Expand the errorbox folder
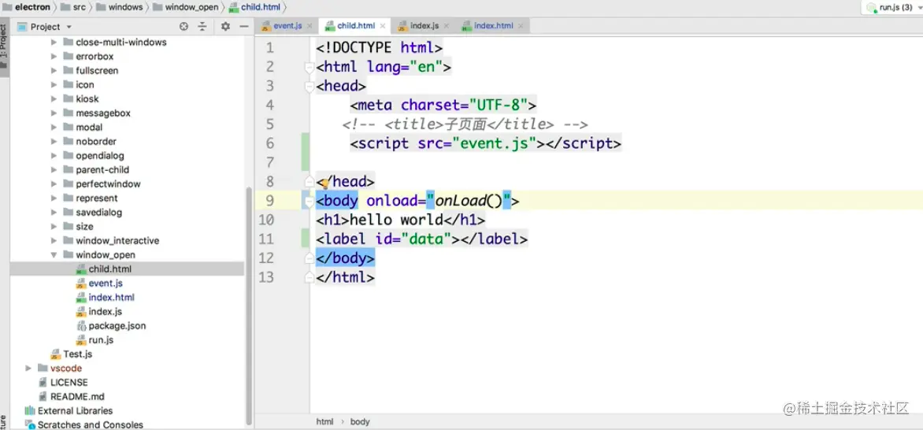This screenshot has height=430, width=923. 54,57
